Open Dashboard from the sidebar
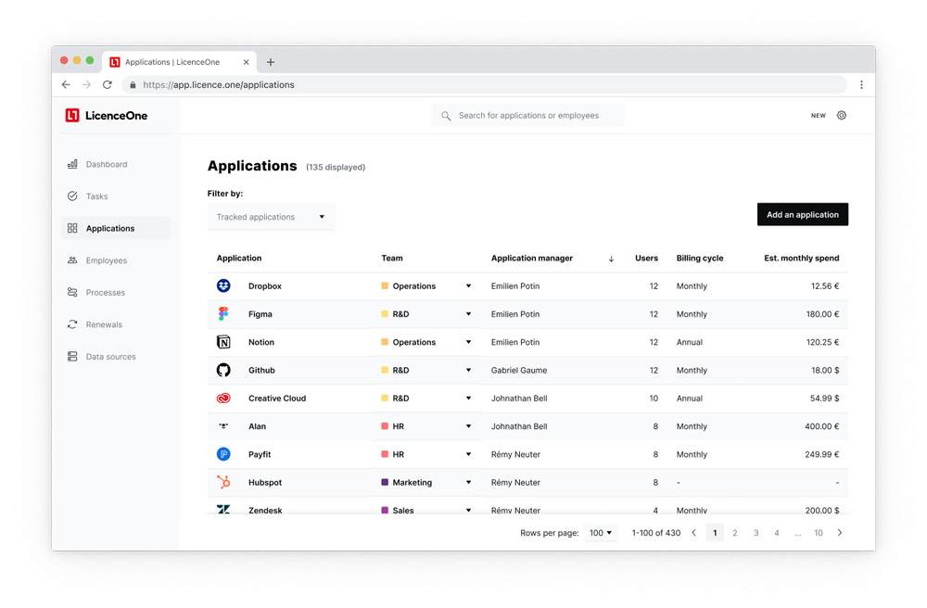 116,164
